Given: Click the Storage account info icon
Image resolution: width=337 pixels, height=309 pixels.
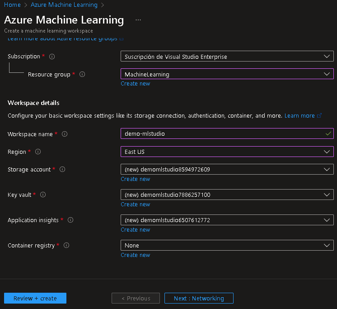Looking at the screenshot, I should (62, 169).
